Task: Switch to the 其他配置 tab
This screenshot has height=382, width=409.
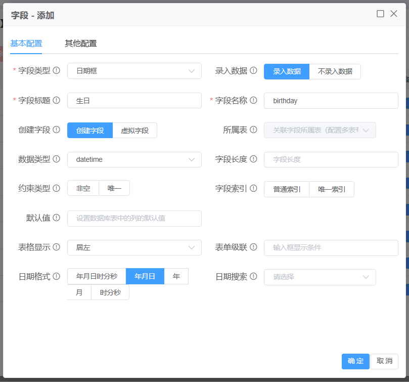Action: (x=81, y=44)
